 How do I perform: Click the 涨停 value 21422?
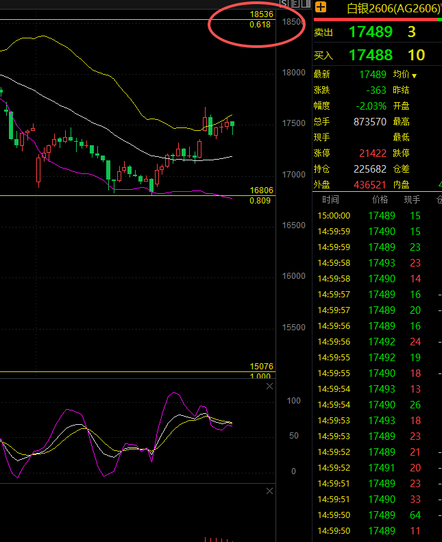pyautogui.click(x=373, y=153)
